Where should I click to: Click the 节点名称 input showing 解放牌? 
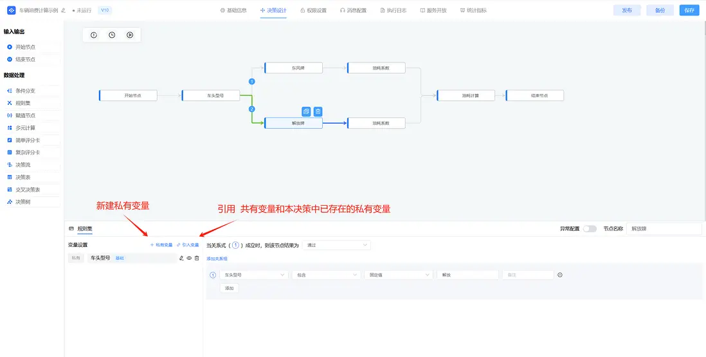(664, 229)
